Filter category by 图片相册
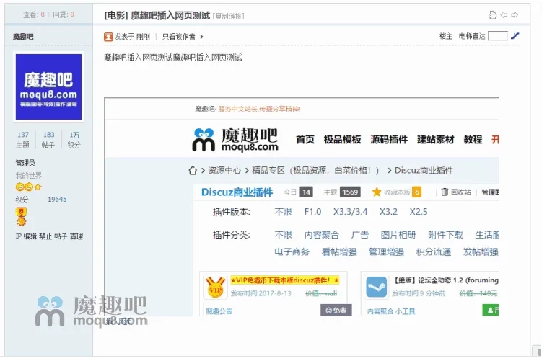Viewport: 547px width, 361px height. (x=398, y=235)
